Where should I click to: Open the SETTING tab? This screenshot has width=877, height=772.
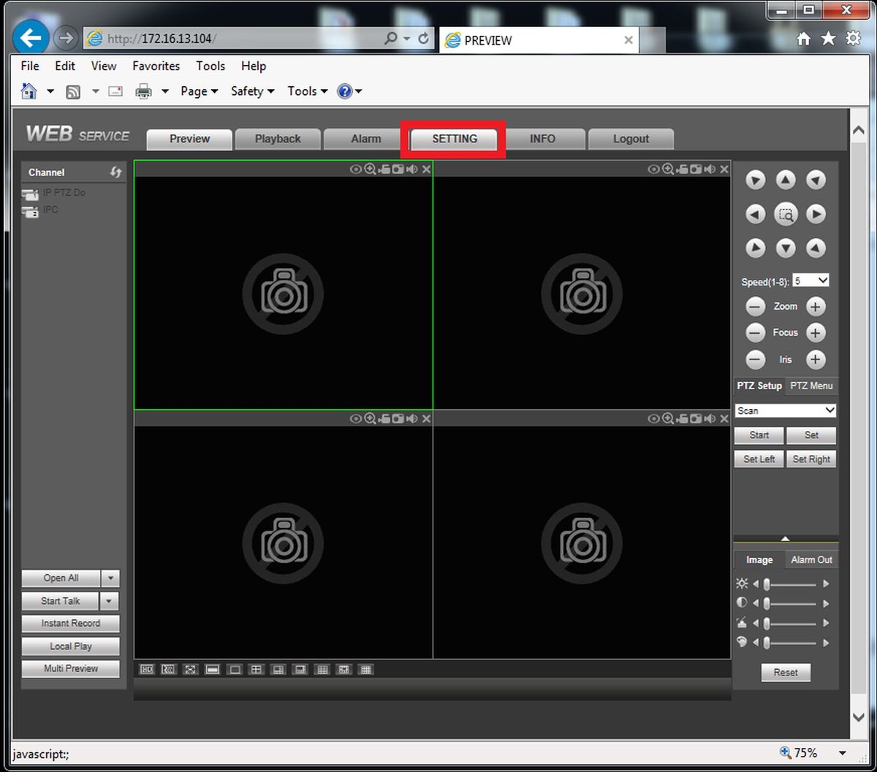pos(455,139)
